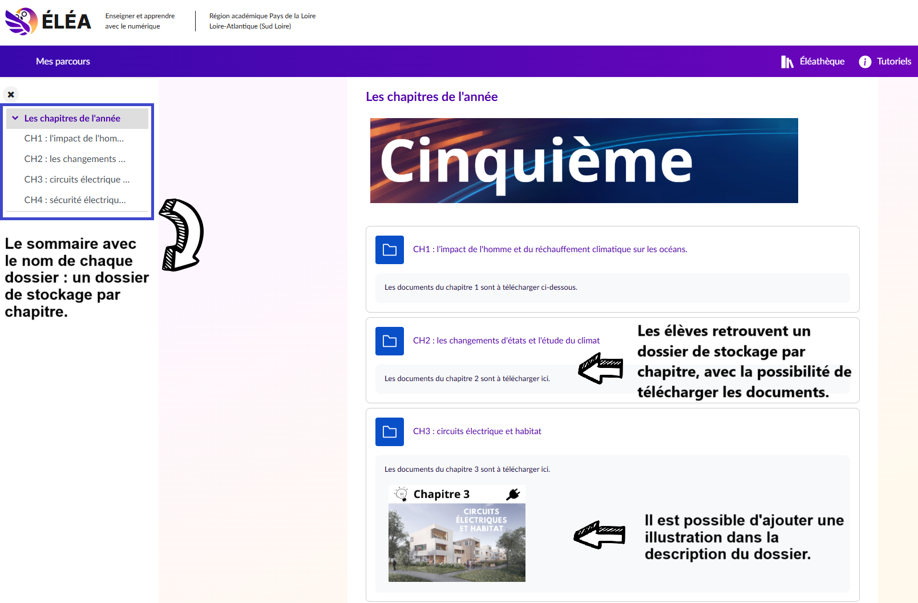Collapse the 'Les chapitres de l'année' chevron
Screen dimensions: 918x603
(15, 118)
